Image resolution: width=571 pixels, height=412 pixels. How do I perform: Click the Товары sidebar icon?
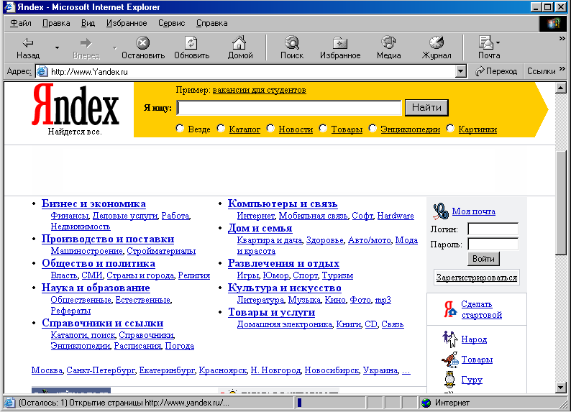click(450, 360)
